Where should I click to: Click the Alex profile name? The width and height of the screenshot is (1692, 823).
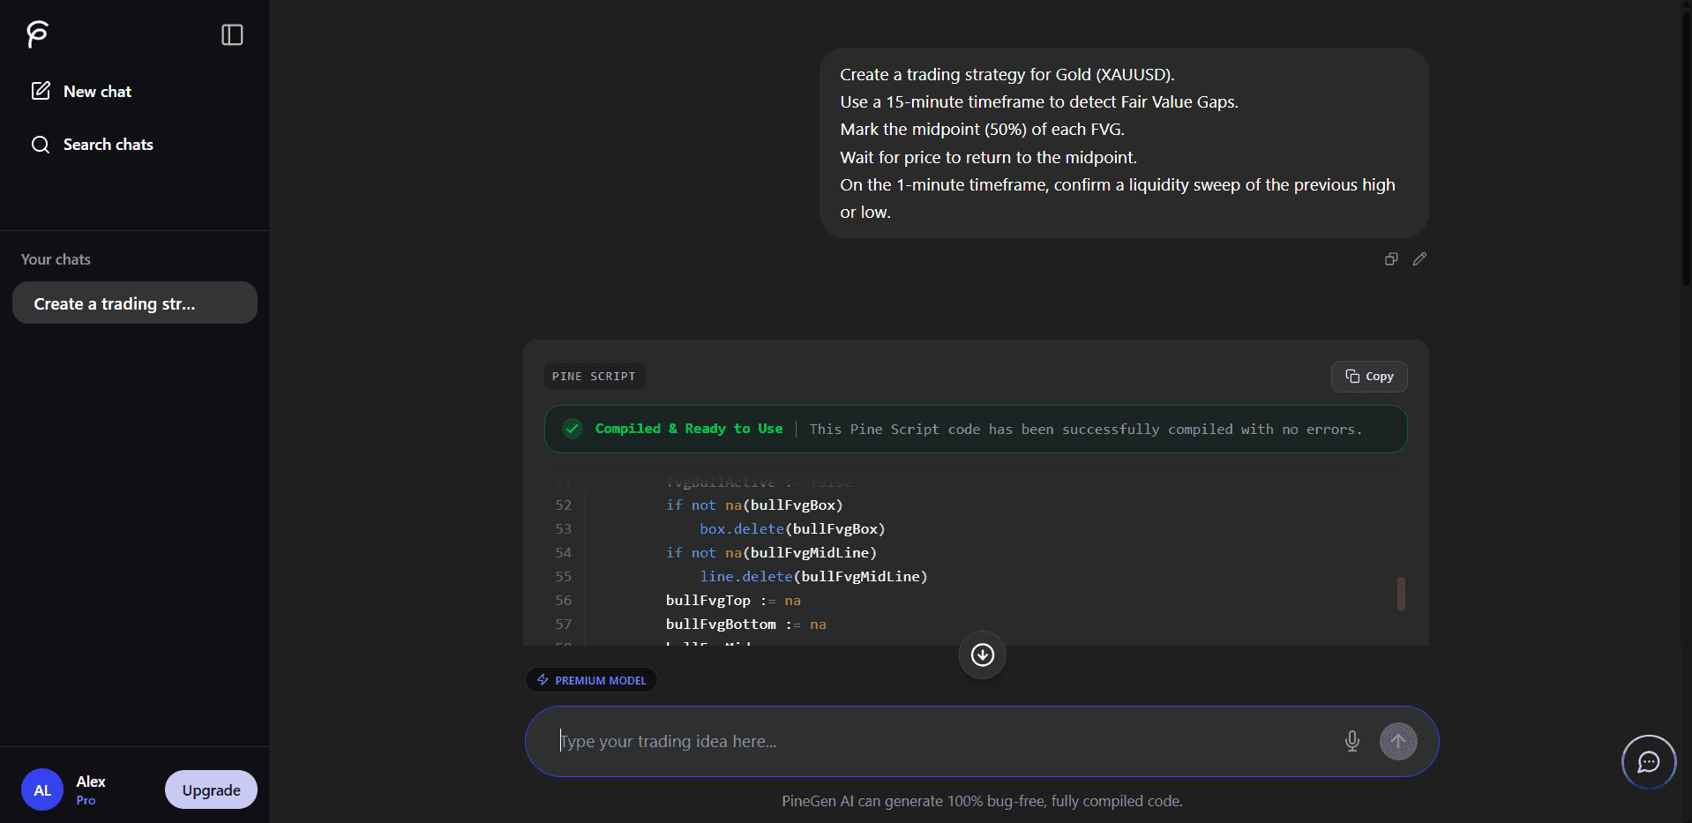91,782
